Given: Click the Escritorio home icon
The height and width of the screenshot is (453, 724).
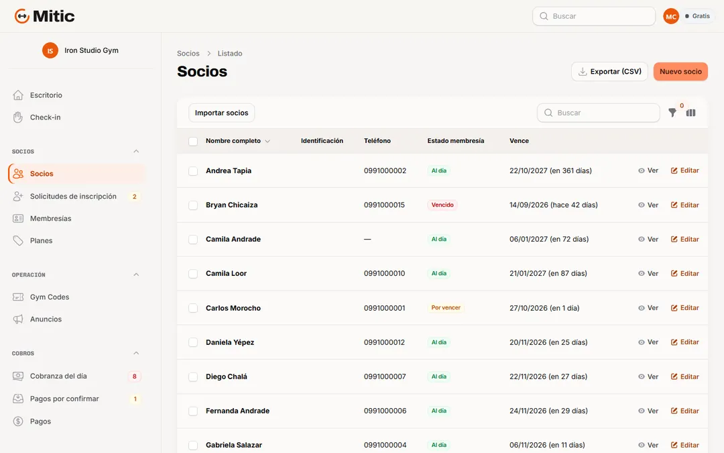Looking at the screenshot, I should (x=18, y=95).
